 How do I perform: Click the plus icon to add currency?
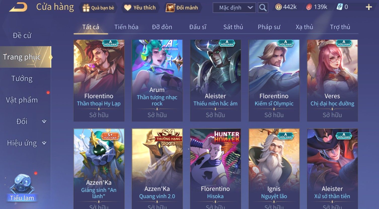(369, 7)
